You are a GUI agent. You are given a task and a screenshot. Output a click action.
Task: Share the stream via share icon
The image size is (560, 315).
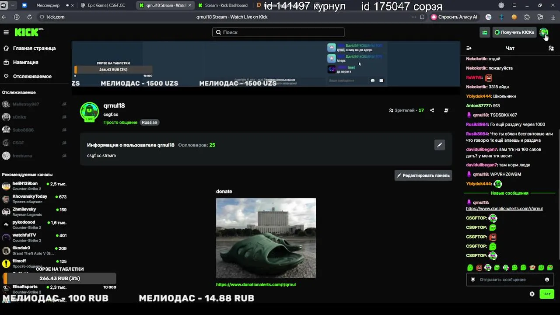click(432, 111)
